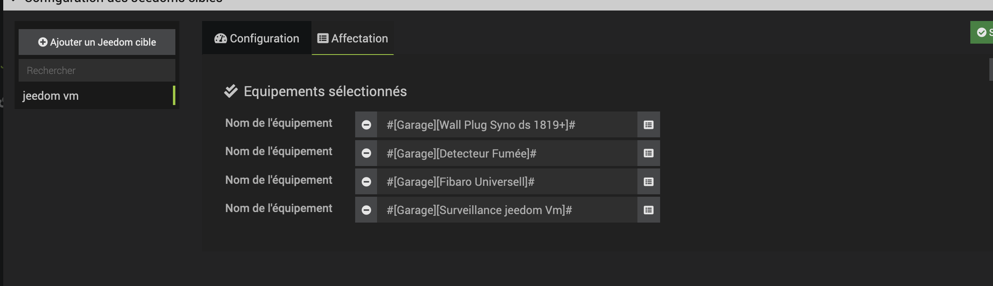
Task: Remove the Detecteur Fumée equipment
Action: (x=366, y=153)
